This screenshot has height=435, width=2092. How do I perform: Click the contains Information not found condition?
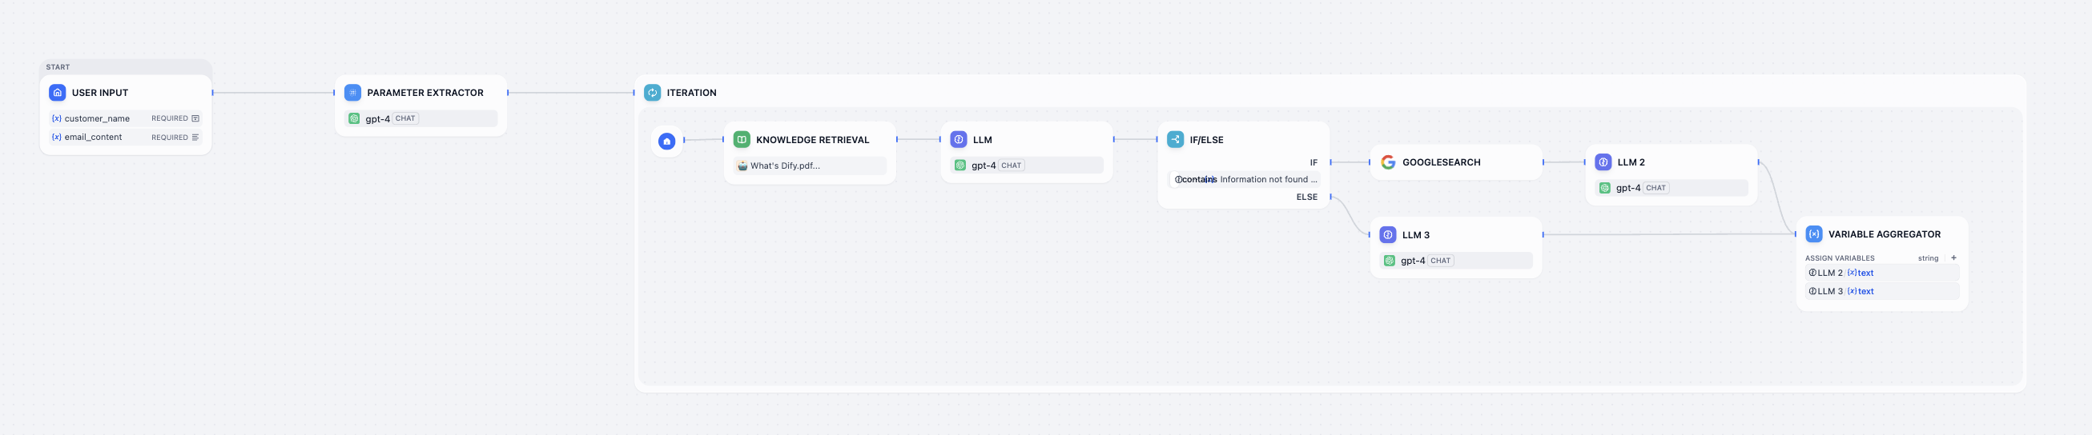[x=1245, y=179]
